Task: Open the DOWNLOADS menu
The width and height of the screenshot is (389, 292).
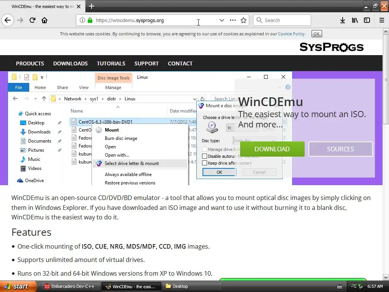Action: (x=70, y=63)
